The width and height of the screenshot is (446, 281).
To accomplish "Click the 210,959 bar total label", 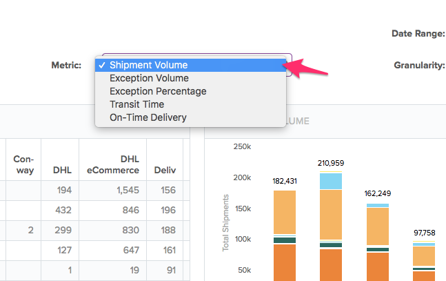I will (x=331, y=163).
